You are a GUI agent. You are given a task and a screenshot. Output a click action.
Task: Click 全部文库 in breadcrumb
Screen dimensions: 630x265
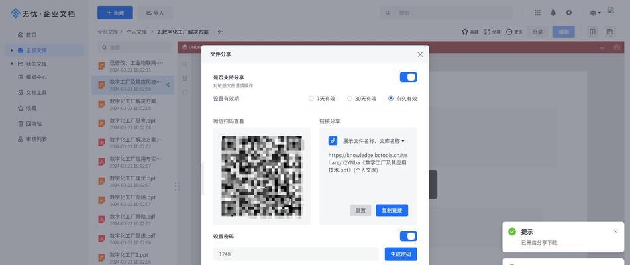(x=108, y=32)
